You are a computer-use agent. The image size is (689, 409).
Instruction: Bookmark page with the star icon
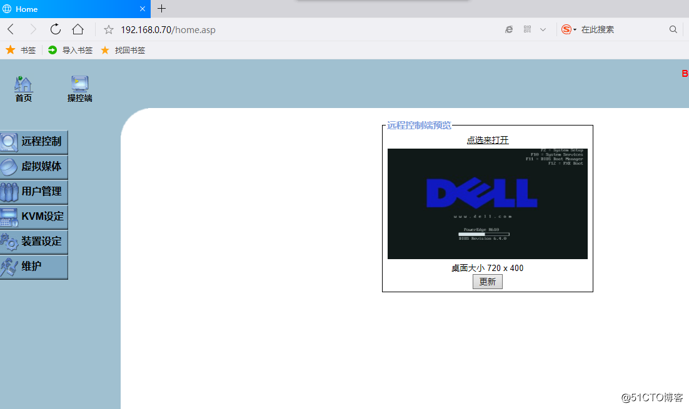point(109,30)
